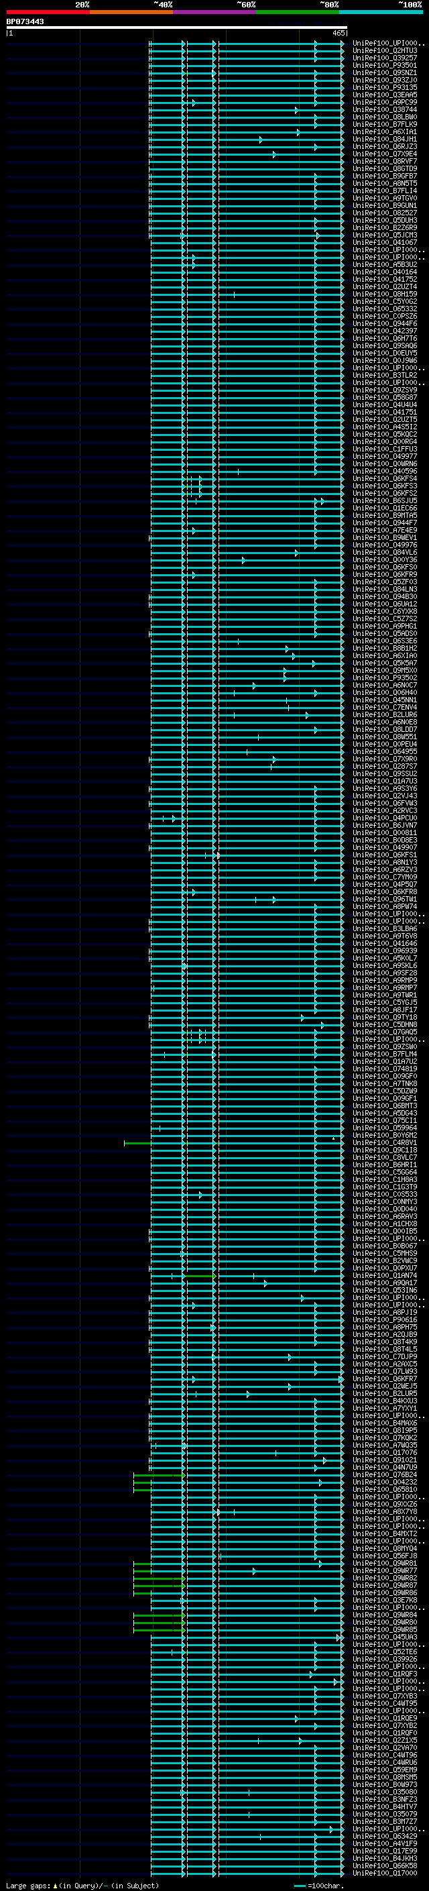Select the UniRef100_C5GG64 label
Image resolution: width=429 pixels, height=1891 pixels.
pyautogui.click(x=385, y=1173)
